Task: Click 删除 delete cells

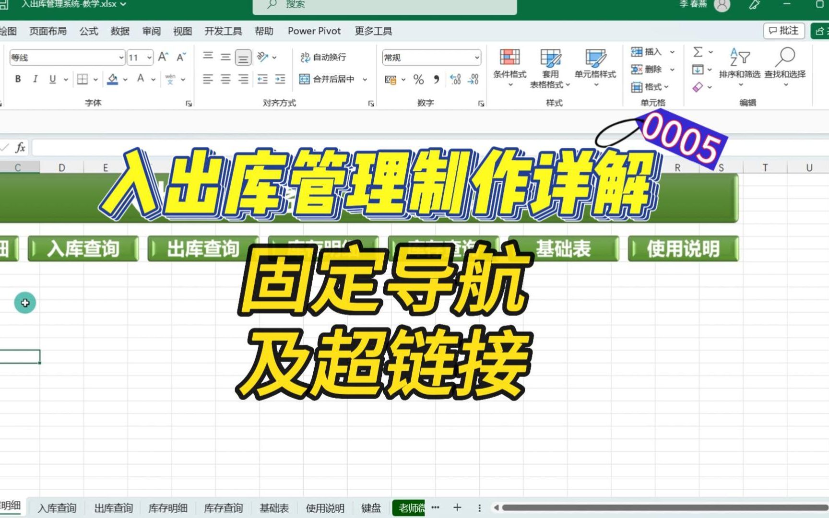Action: click(x=647, y=70)
